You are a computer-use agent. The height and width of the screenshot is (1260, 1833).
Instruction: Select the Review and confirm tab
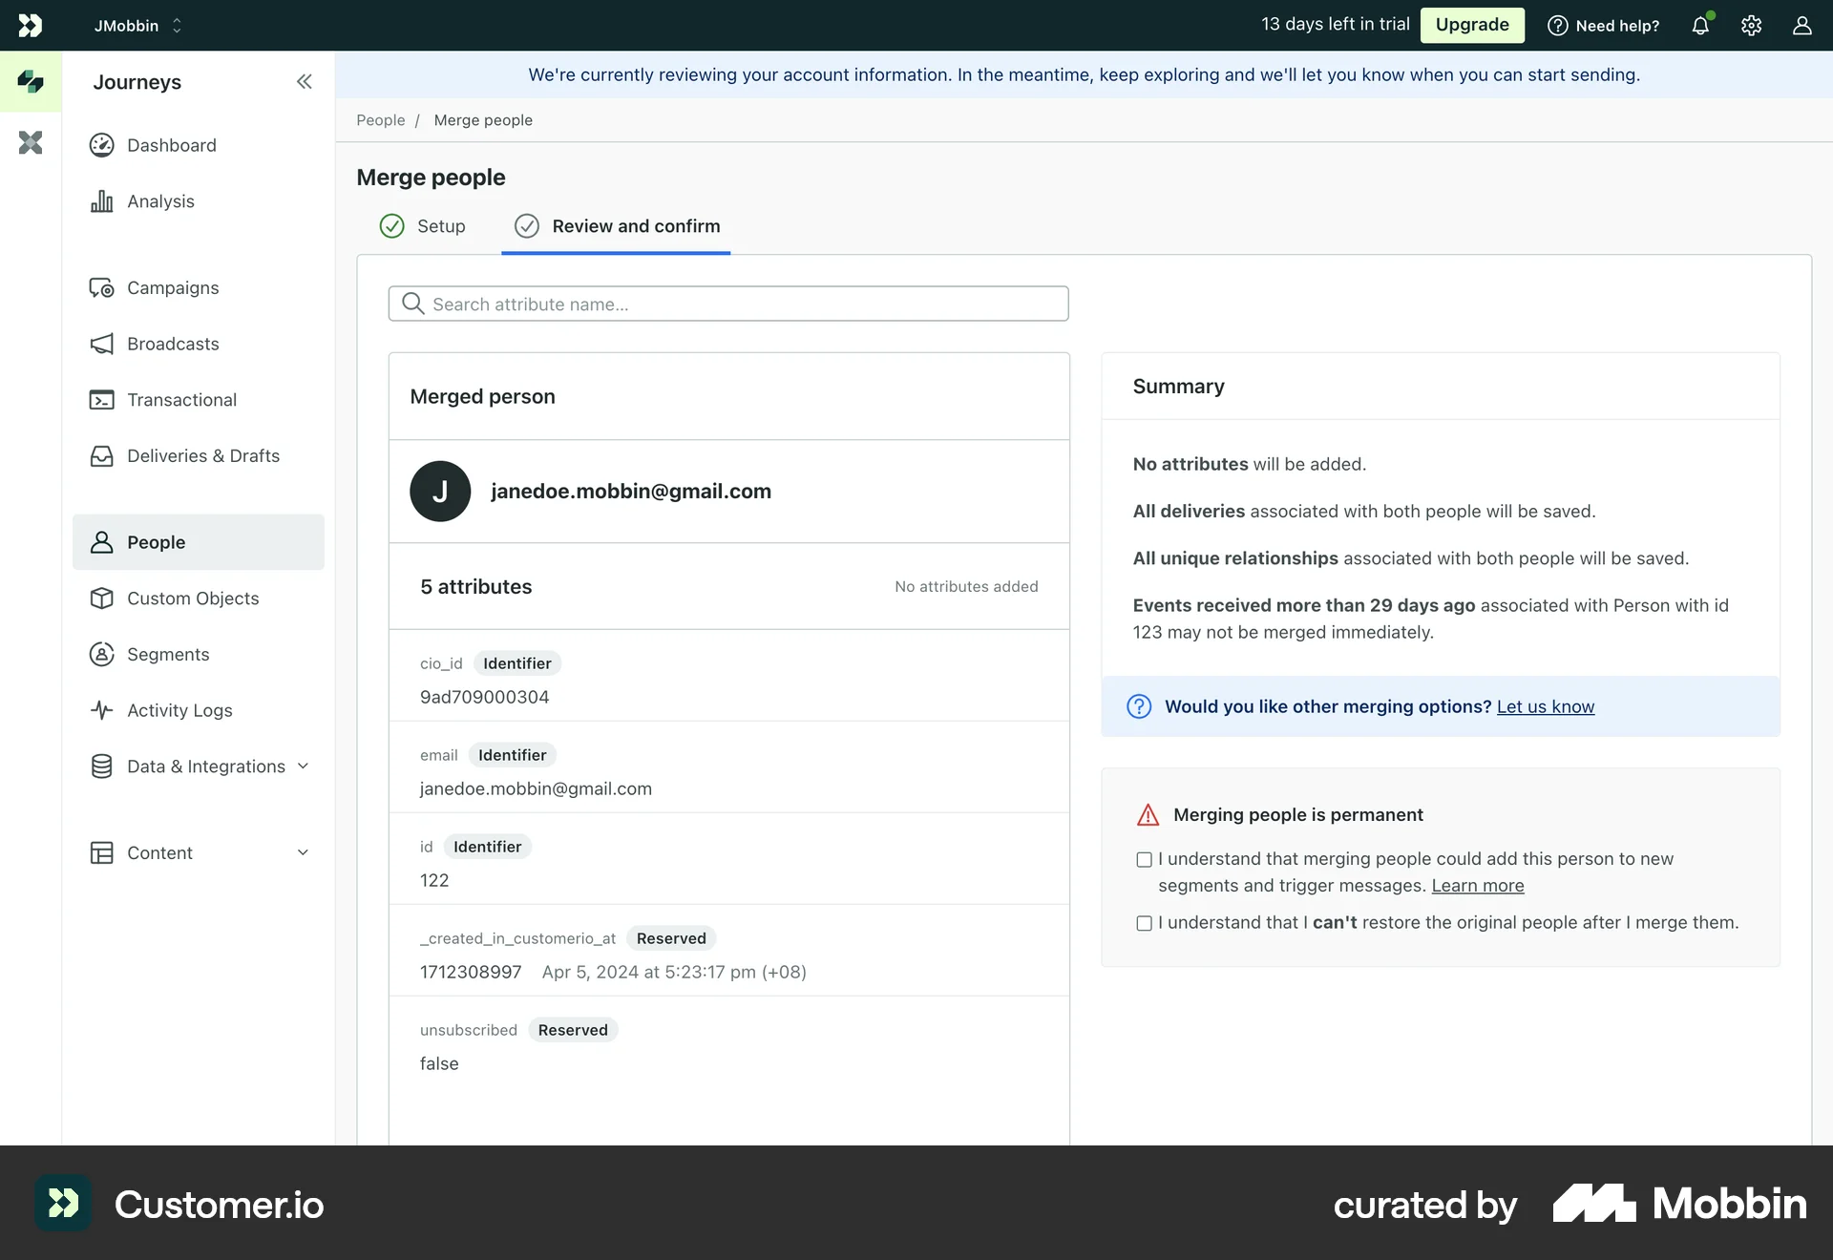tap(617, 226)
